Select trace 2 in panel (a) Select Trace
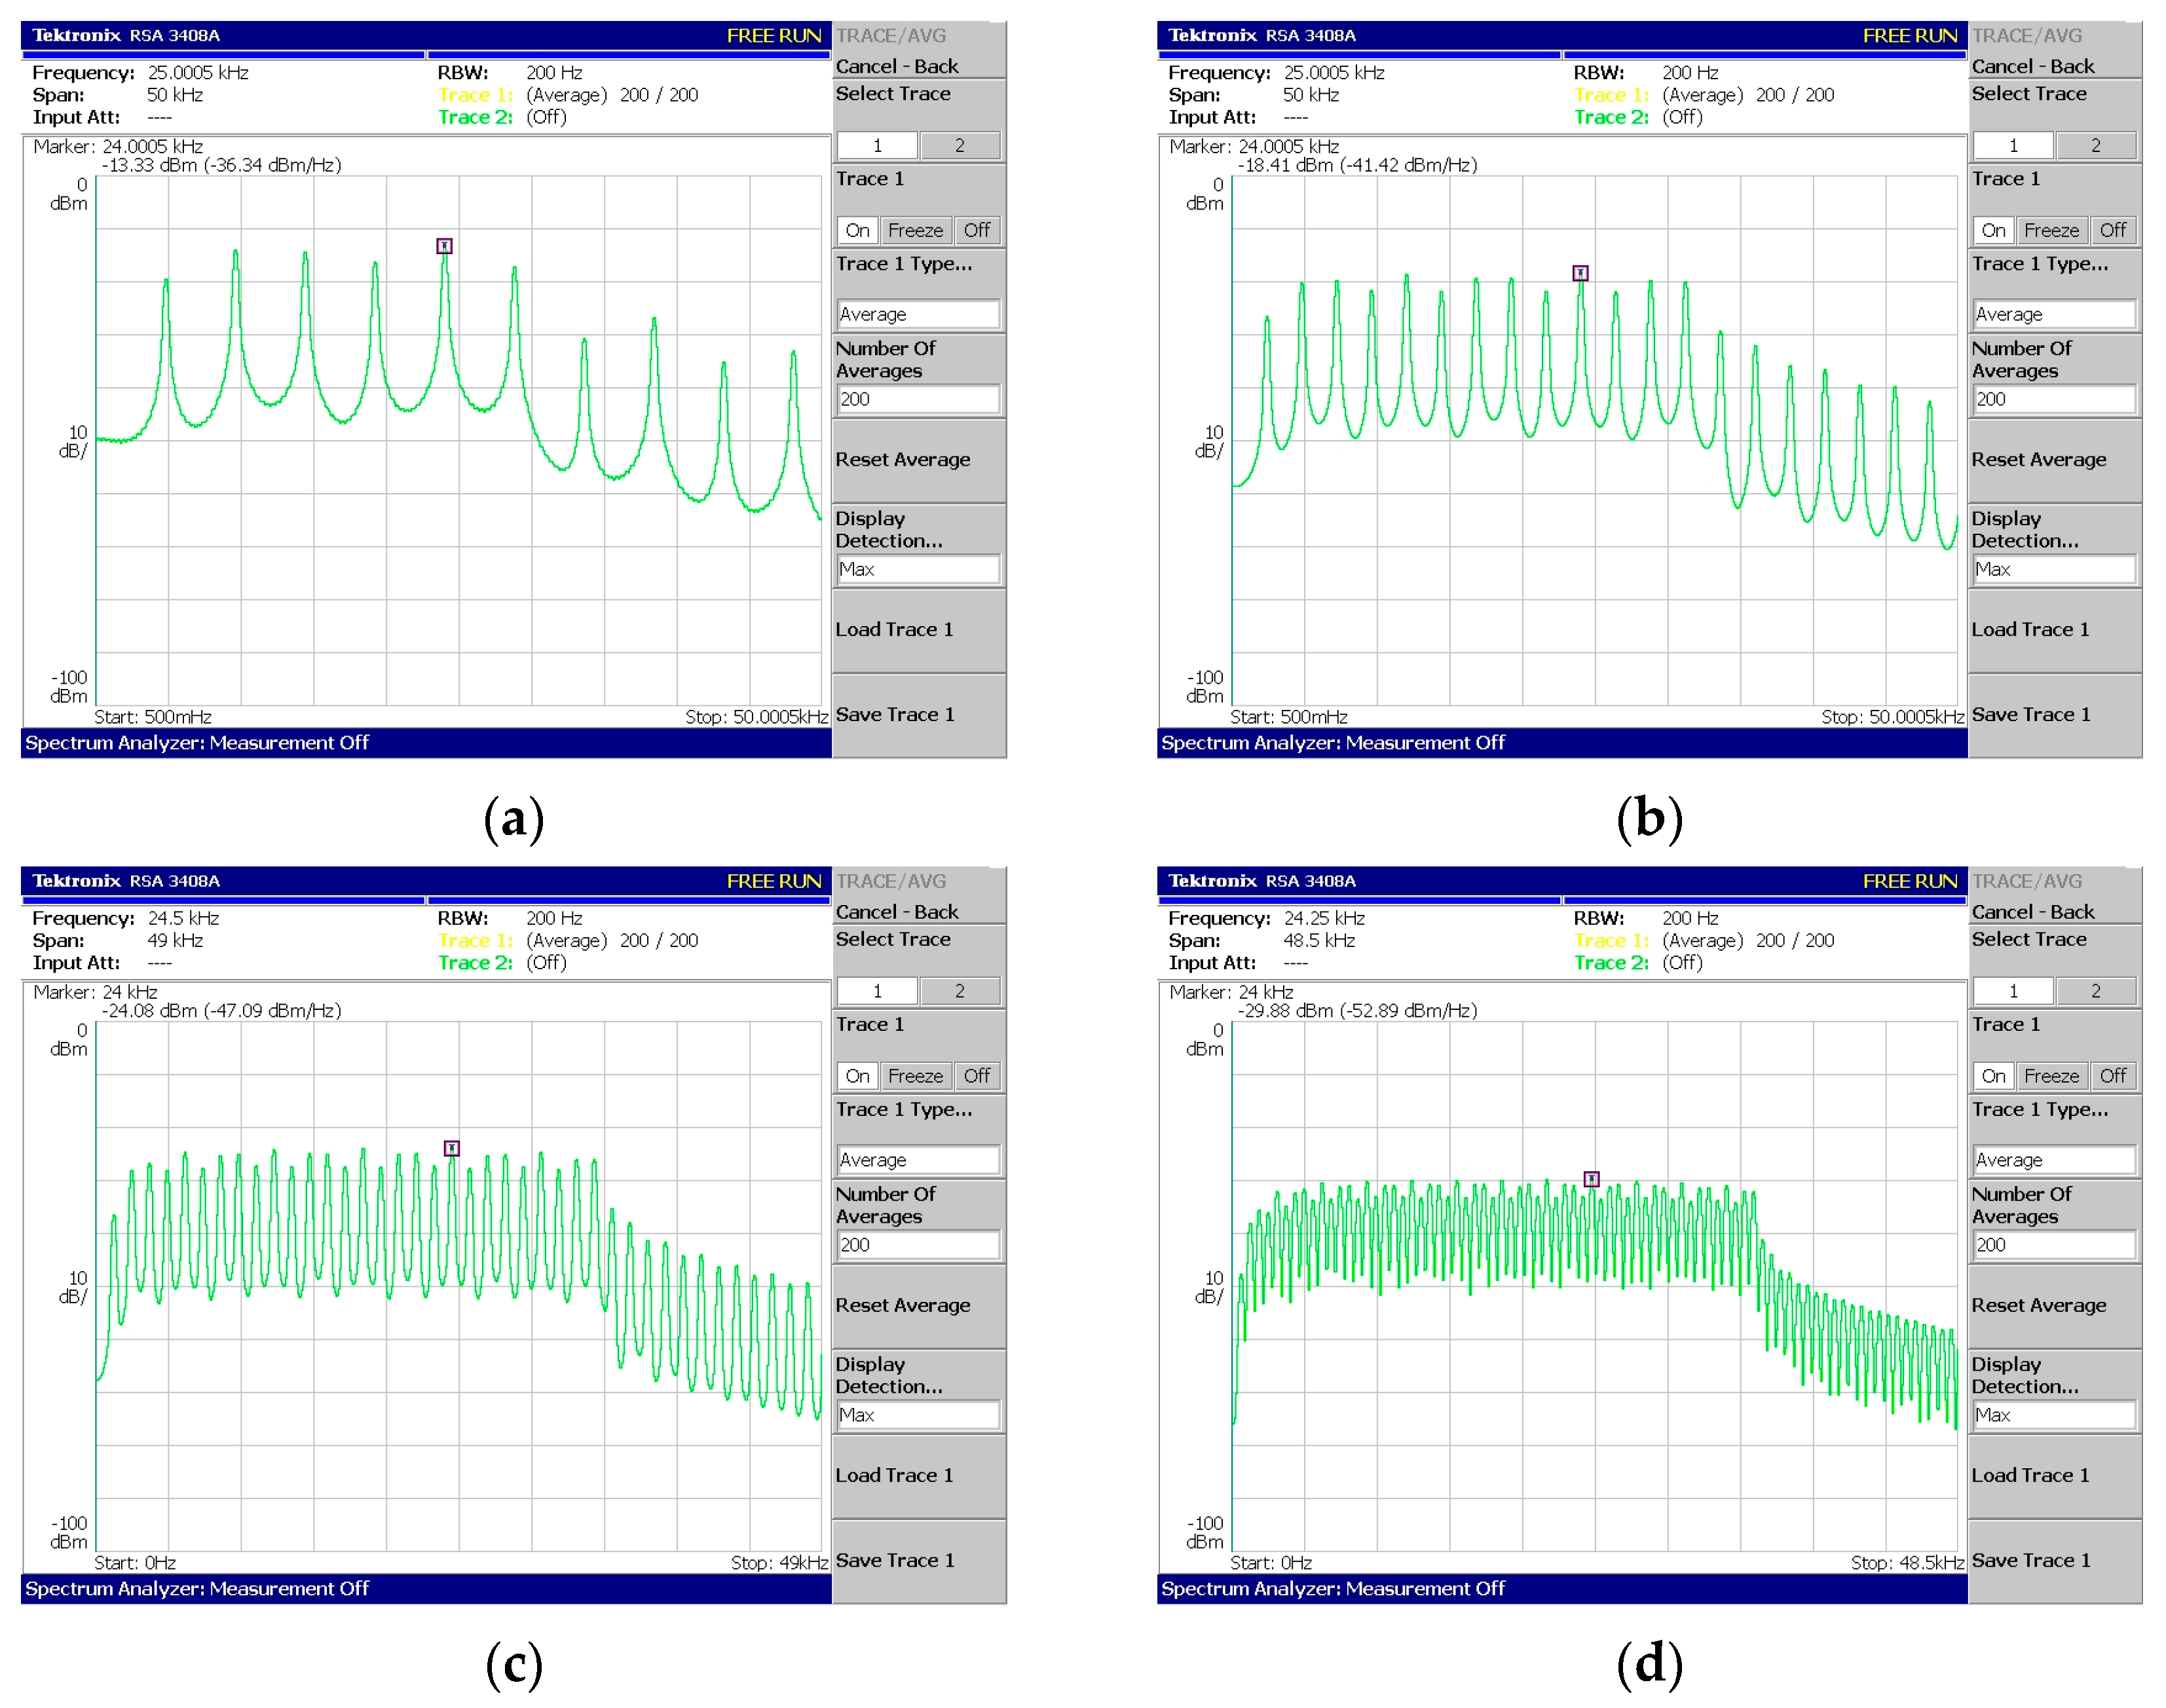This screenshot has width=2166, height=1708. click(x=959, y=145)
